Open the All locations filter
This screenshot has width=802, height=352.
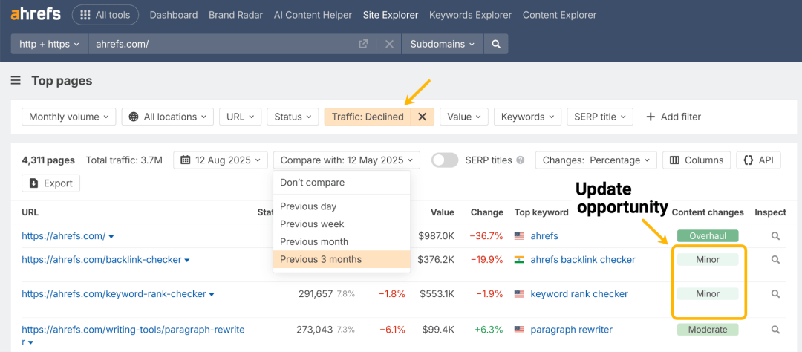pos(168,117)
